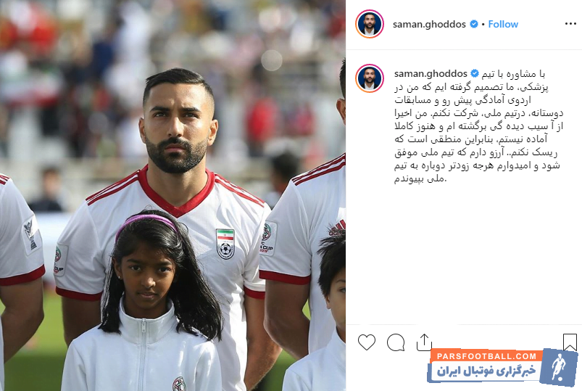View the profile avatar beside the caption
This screenshot has height=391, width=582.
pyautogui.click(x=370, y=78)
